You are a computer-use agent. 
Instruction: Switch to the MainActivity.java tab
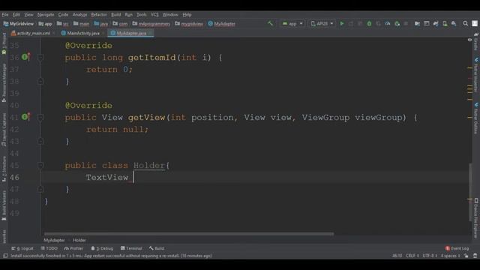click(80, 33)
